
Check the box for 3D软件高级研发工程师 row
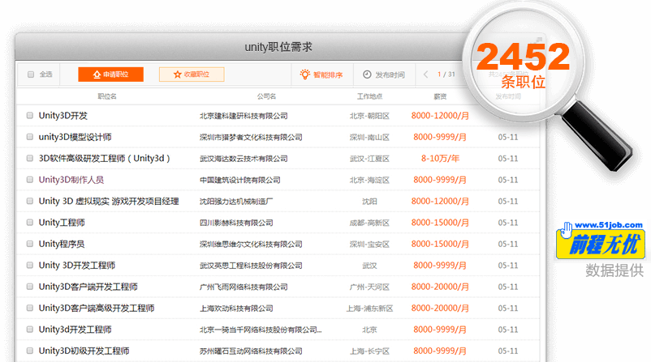click(x=30, y=158)
